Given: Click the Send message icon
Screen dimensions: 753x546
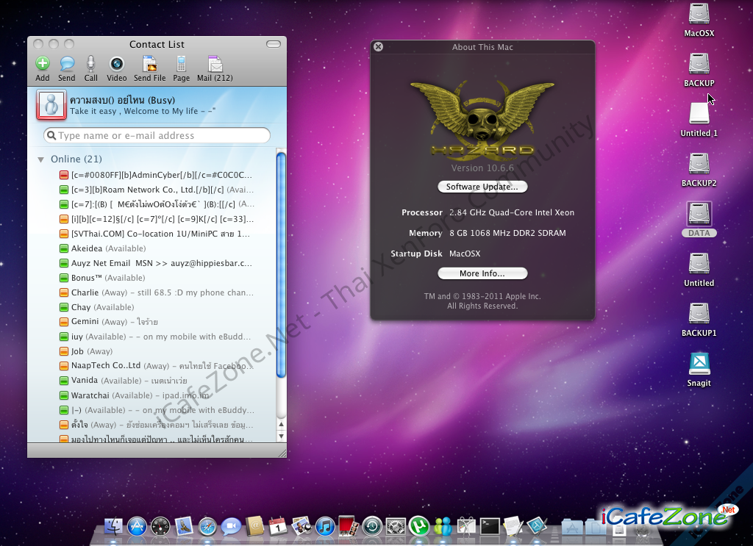Looking at the screenshot, I should pyautogui.click(x=67, y=65).
